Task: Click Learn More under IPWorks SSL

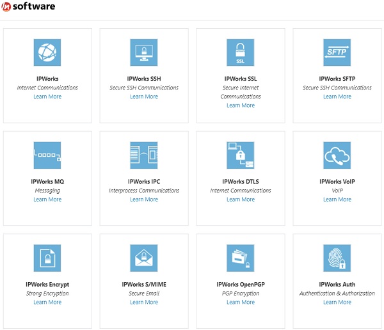Action: [x=241, y=106]
